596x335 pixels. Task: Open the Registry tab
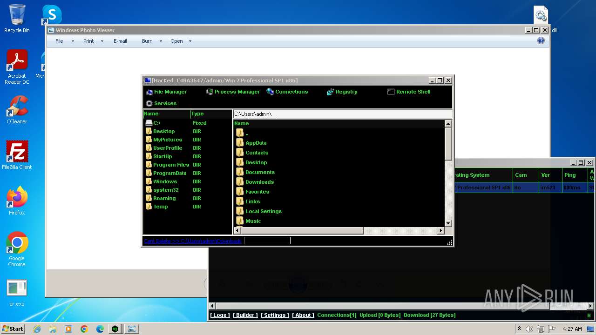tap(342, 92)
